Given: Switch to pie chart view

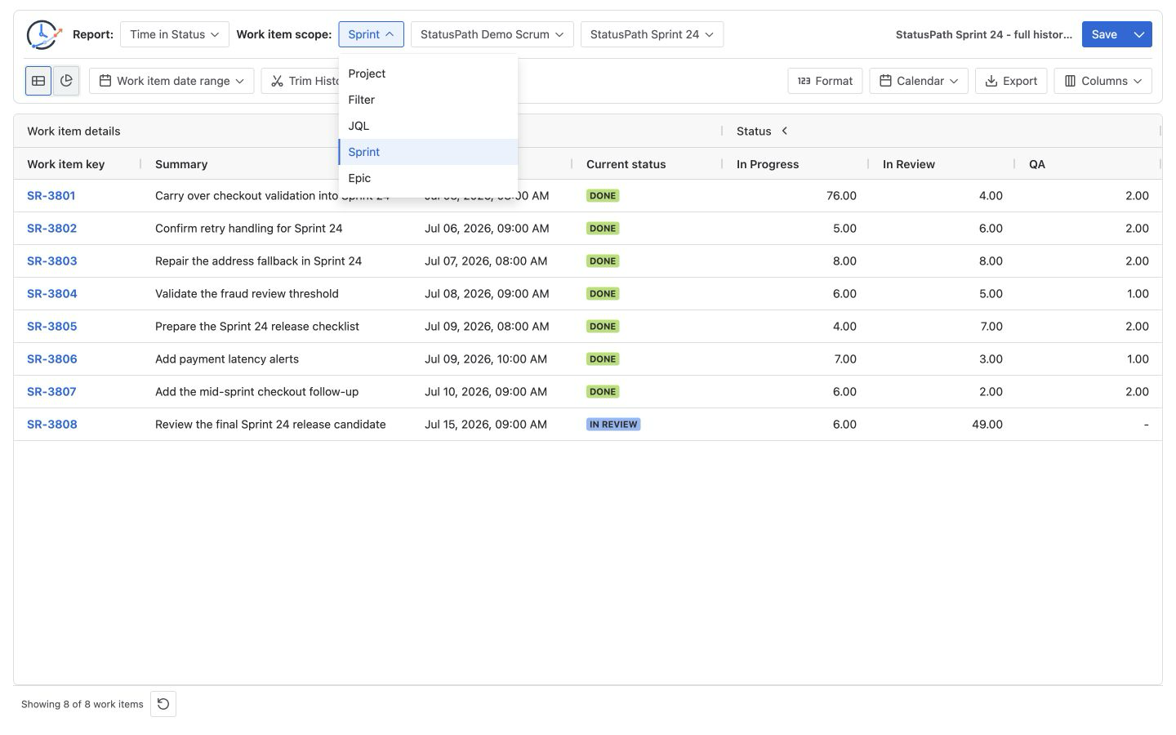Looking at the screenshot, I should pos(66,81).
